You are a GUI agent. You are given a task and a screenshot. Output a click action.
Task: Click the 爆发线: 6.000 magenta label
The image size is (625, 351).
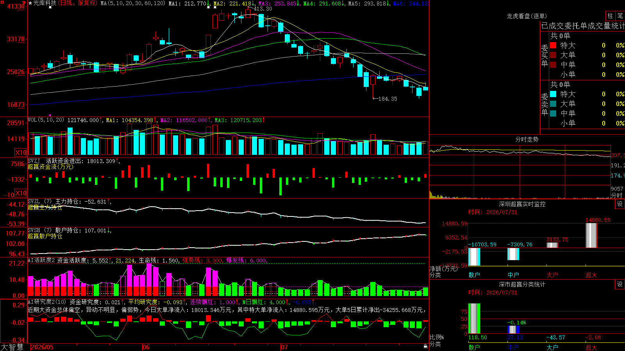pos(246,260)
